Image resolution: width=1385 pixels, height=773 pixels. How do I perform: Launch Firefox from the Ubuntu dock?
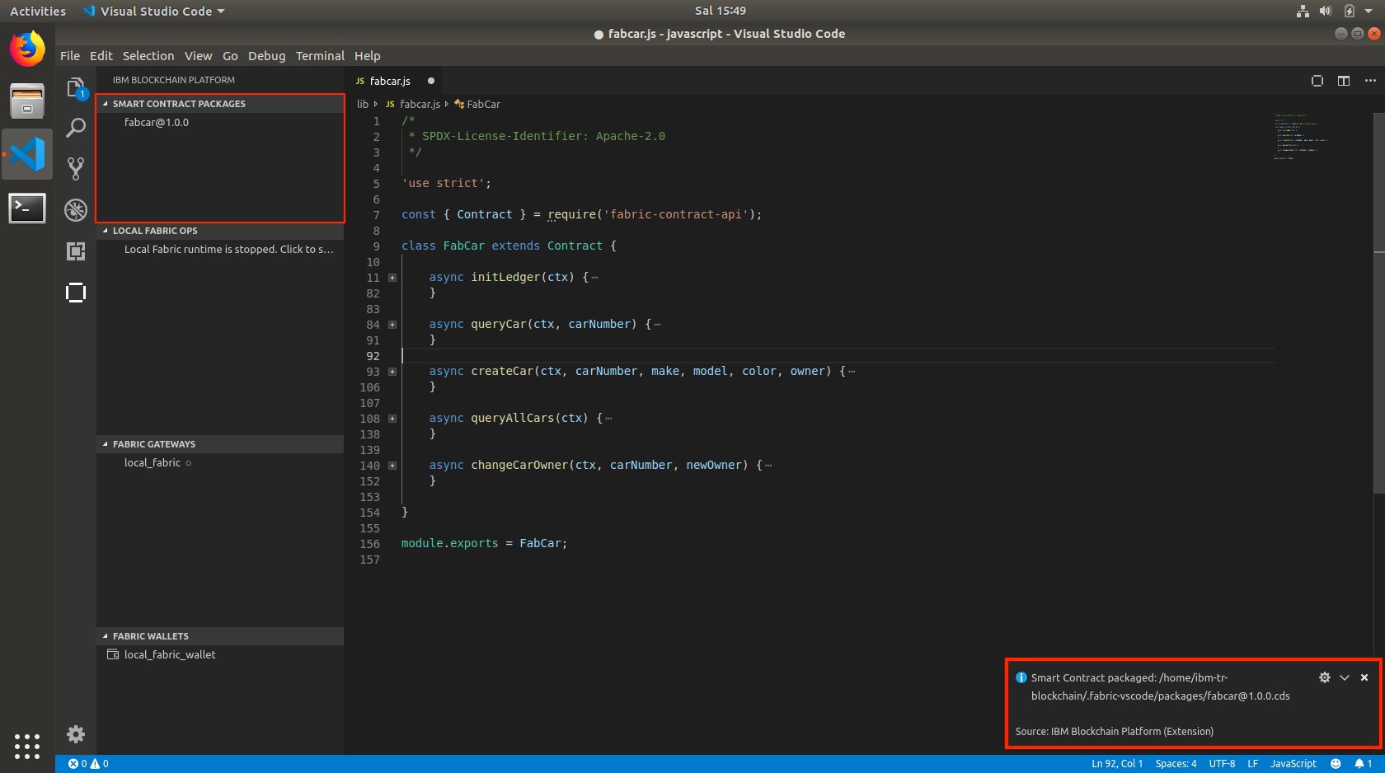pos(27,49)
